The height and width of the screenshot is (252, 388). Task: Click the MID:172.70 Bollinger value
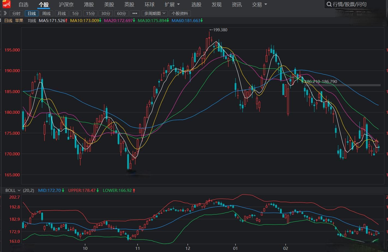(x=51, y=190)
